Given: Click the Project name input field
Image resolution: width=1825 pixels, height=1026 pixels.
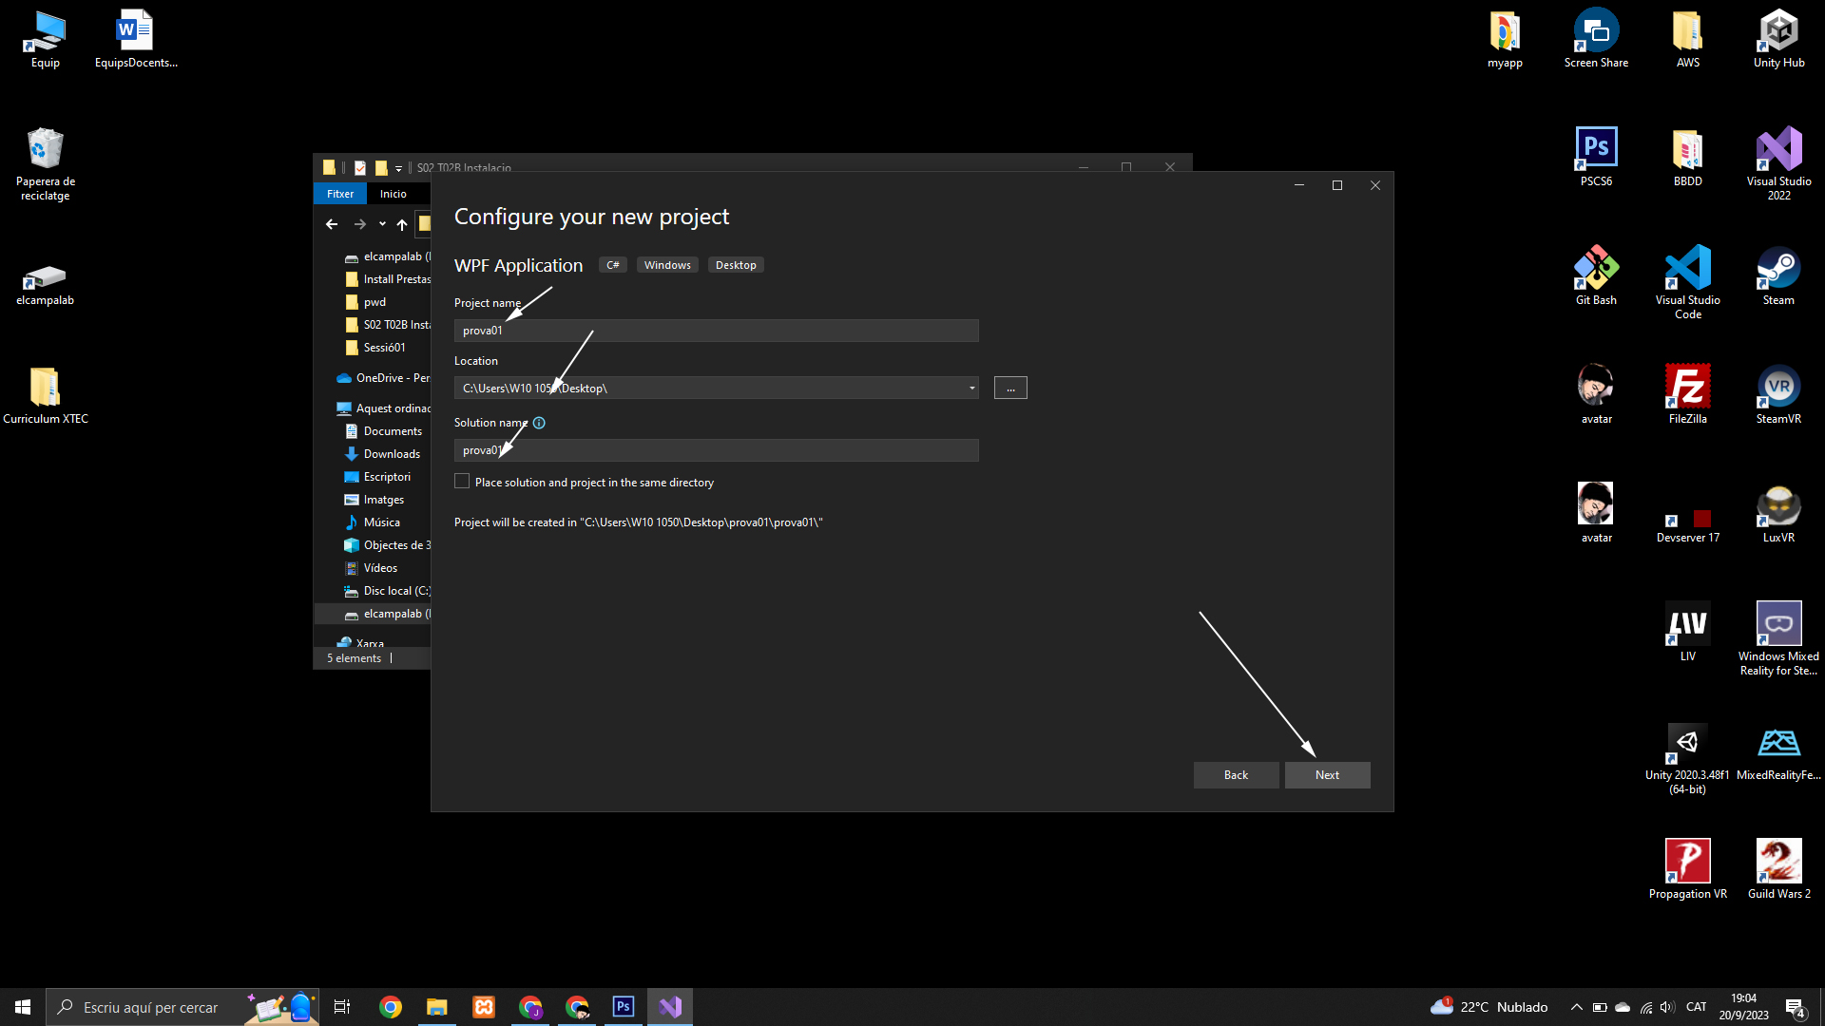Looking at the screenshot, I should click(x=716, y=331).
